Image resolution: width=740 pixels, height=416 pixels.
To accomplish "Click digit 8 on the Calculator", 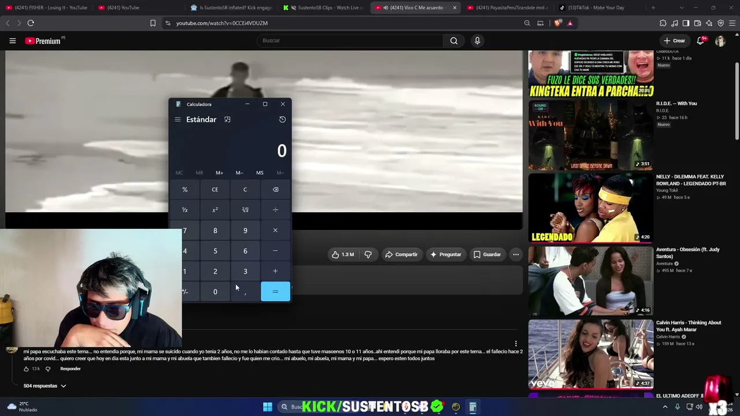I will point(215,231).
